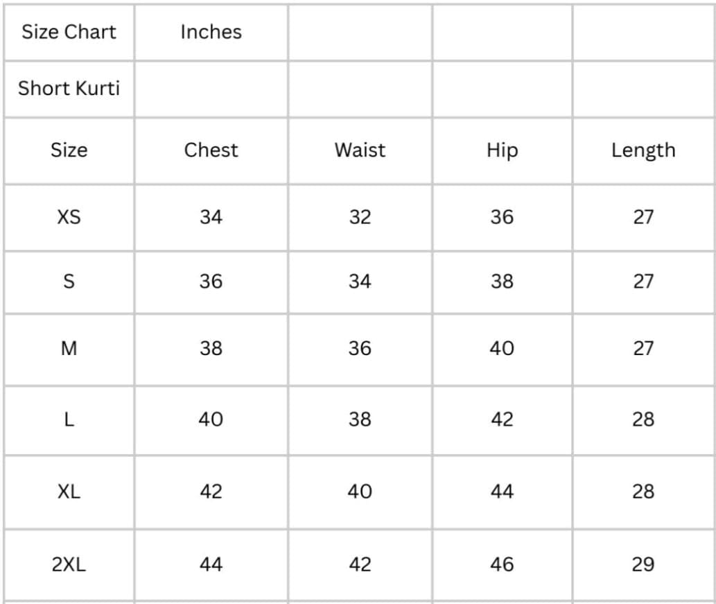Select the Waist column header

[x=360, y=150]
